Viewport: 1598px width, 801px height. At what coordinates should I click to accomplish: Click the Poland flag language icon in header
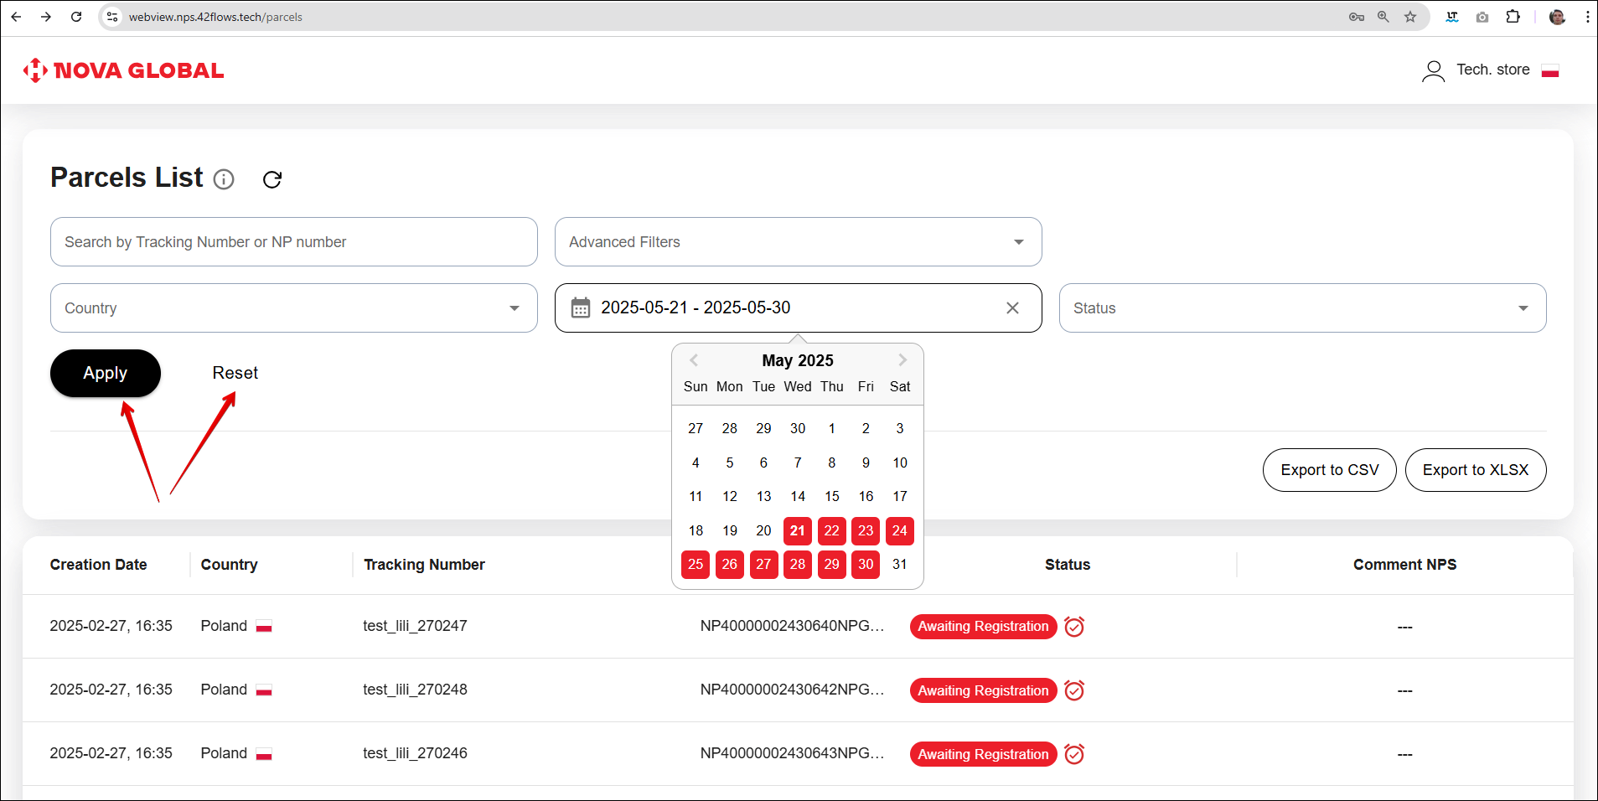(x=1549, y=70)
